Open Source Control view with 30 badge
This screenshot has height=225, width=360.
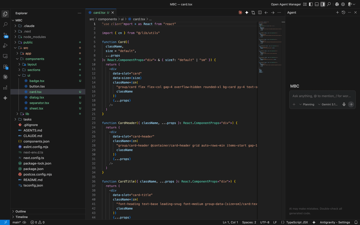(x=5, y=35)
